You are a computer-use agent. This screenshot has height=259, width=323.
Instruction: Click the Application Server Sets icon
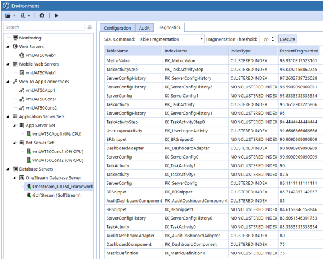pyautogui.click(x=15, y=116)
